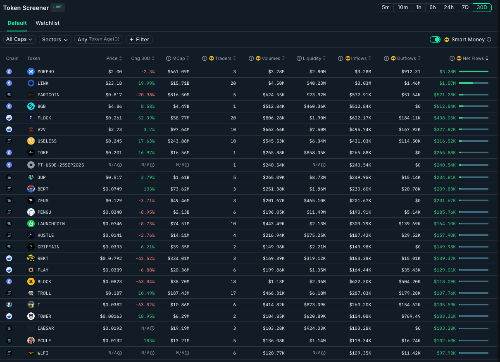Image resolution: width=500 pixels, height=362 pixels.
Task: Click the PENGU token penguin icon
Action: pyautogui.click(x=31, y=212)
